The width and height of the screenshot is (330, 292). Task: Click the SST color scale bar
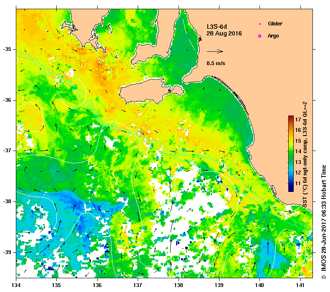(x=291, y=154)
